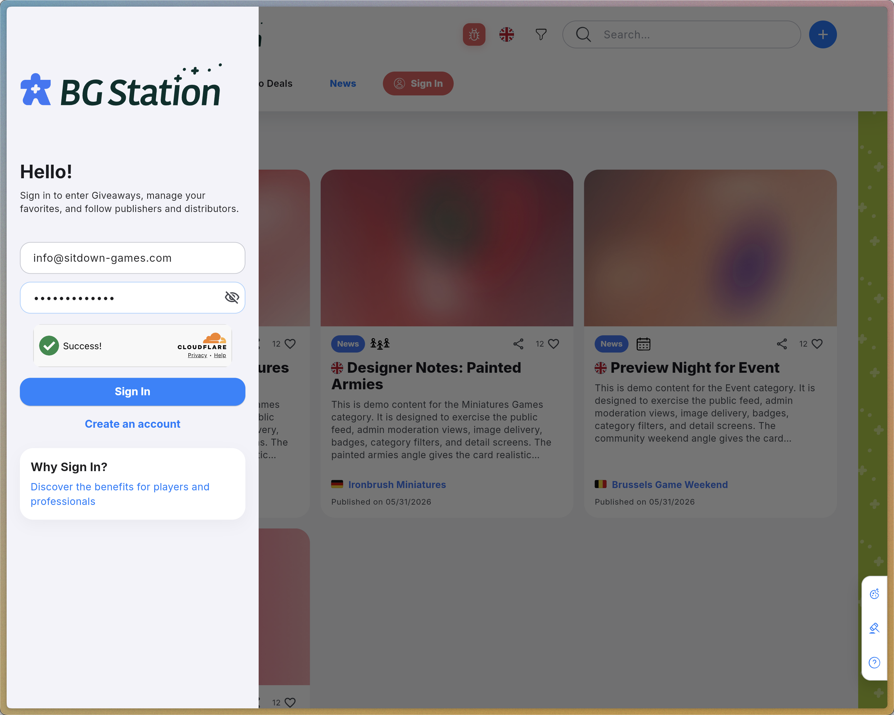Click News badge on Preview Night card

[x=611, y=344]
